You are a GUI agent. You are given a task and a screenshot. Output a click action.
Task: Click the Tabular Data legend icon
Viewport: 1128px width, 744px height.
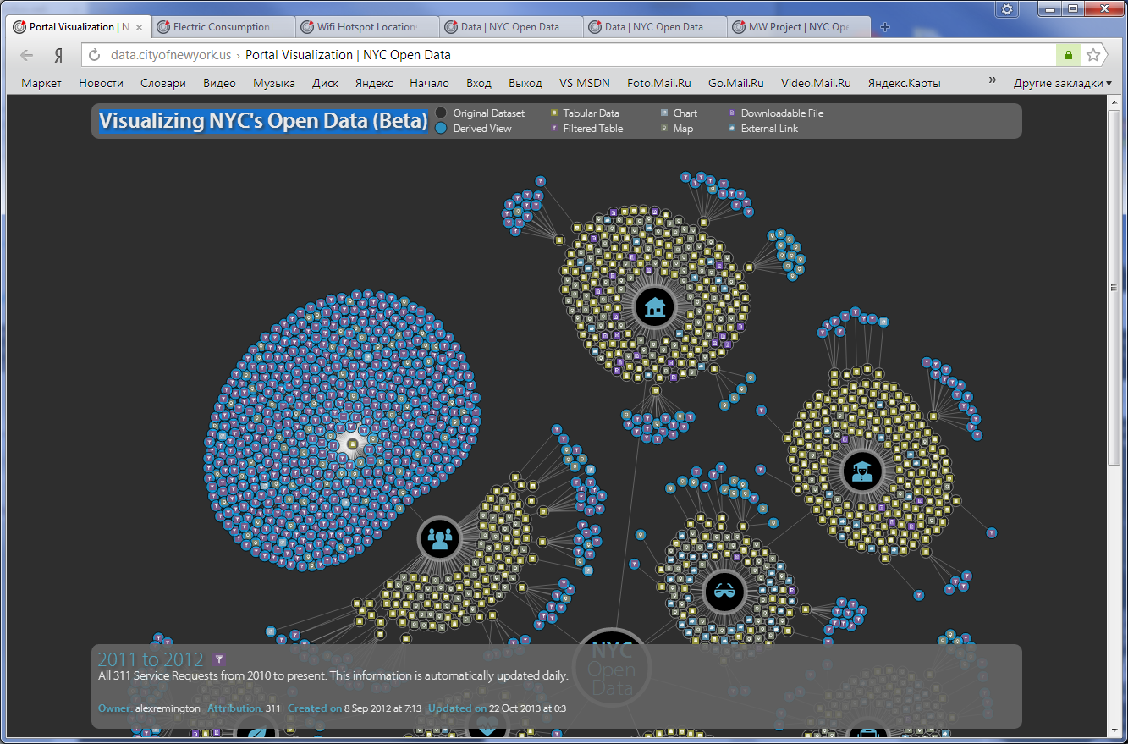554,113
